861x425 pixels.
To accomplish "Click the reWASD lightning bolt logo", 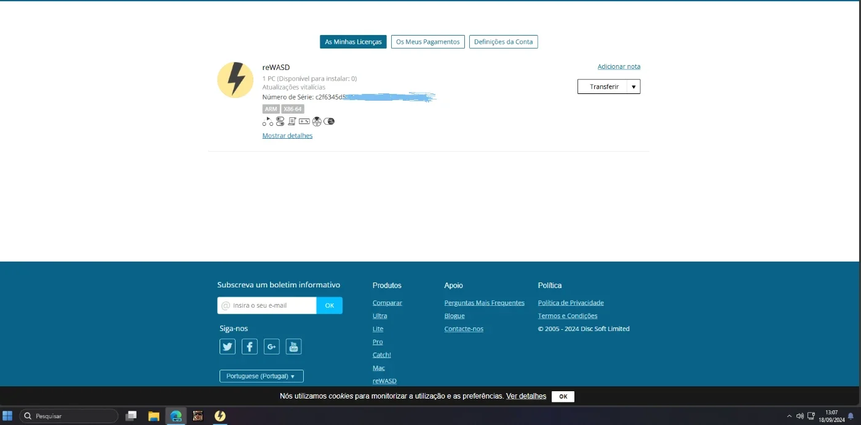I will coord(236,80).
